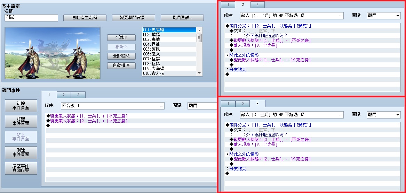This screenshot has height=193, width=406.
Task: Open 間隔 dropdown in 敵人 [2. 士兵] HP panel
Action: [383, 115]
